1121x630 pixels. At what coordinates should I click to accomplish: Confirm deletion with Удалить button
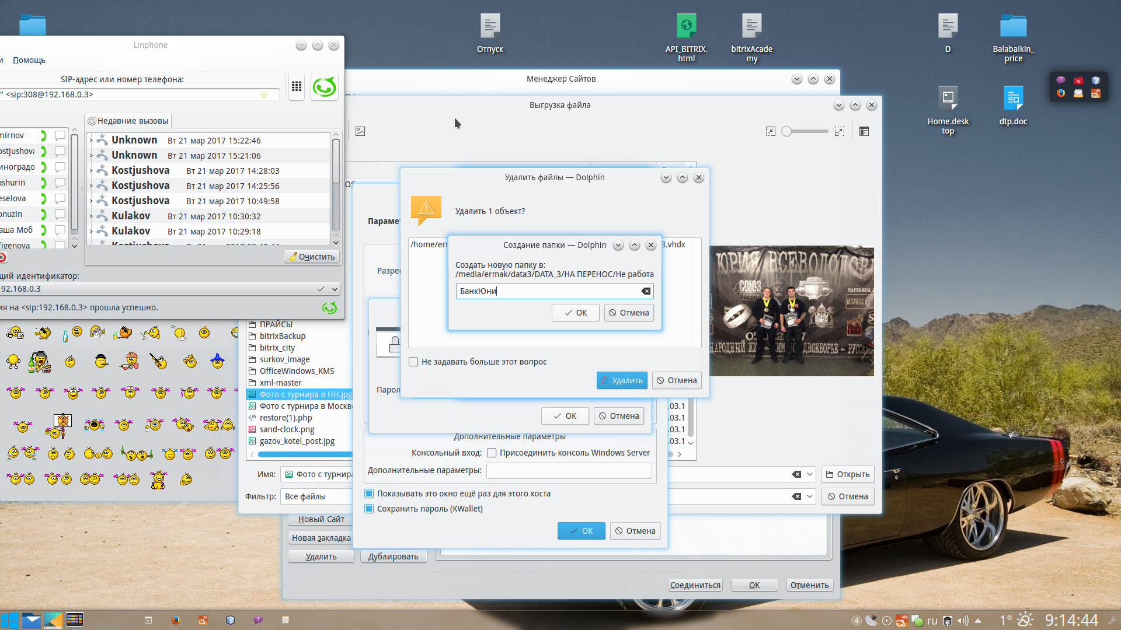click(622, 380)
